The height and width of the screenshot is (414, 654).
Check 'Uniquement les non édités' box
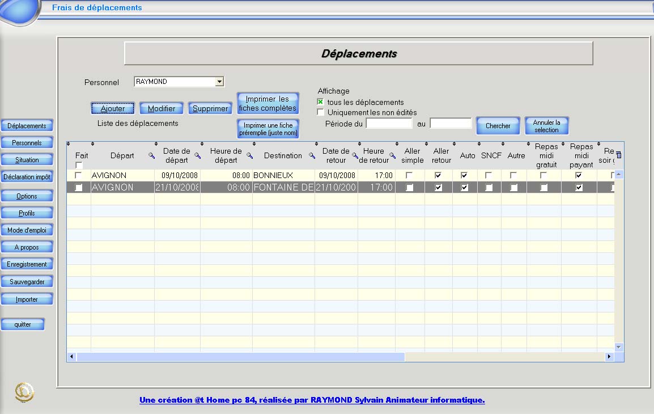[320, 112]
